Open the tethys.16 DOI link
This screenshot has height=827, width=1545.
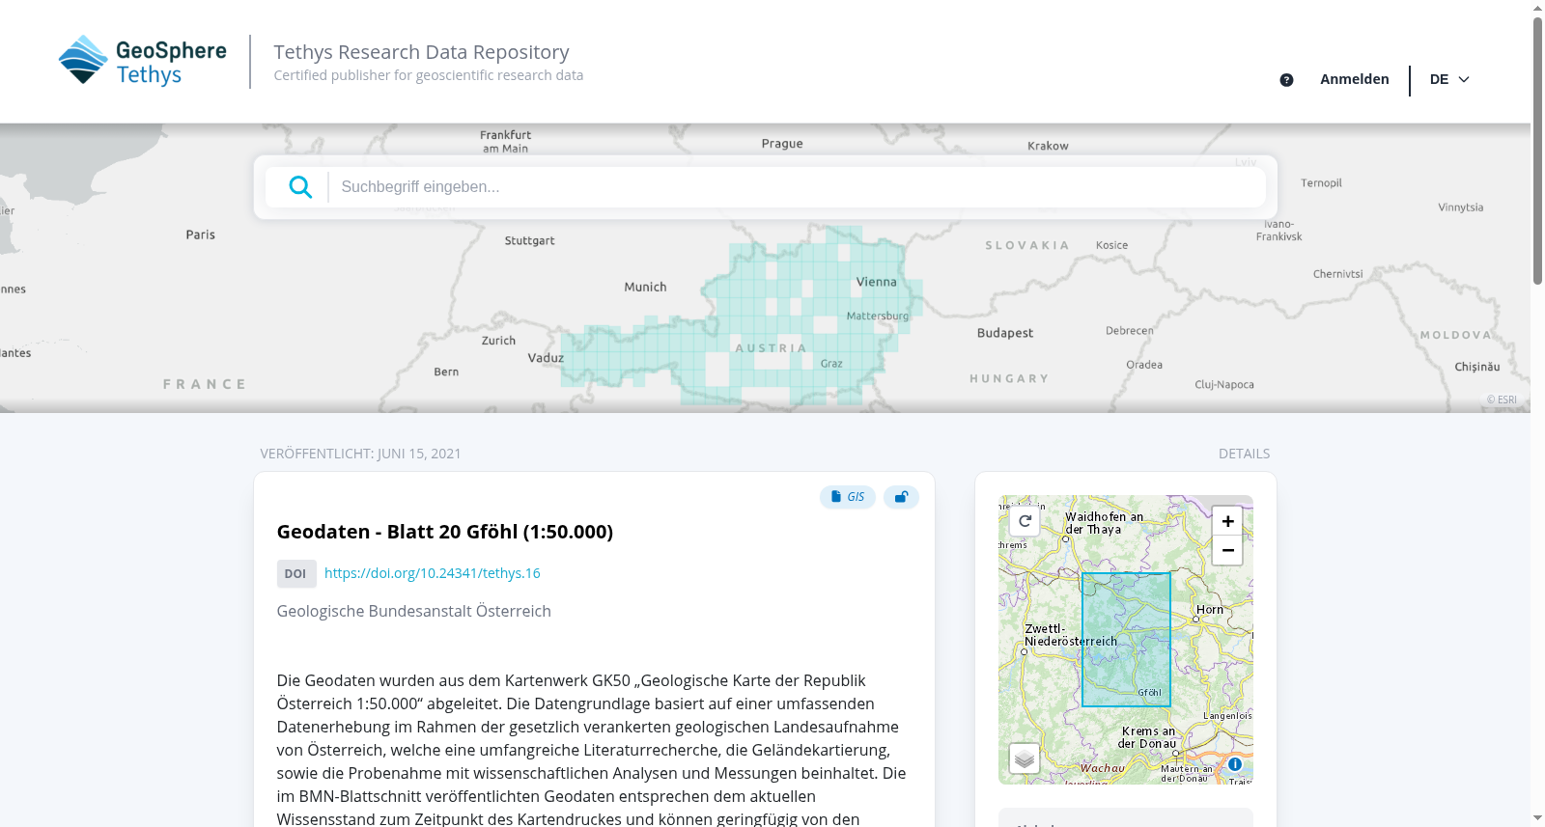(433, 573)
